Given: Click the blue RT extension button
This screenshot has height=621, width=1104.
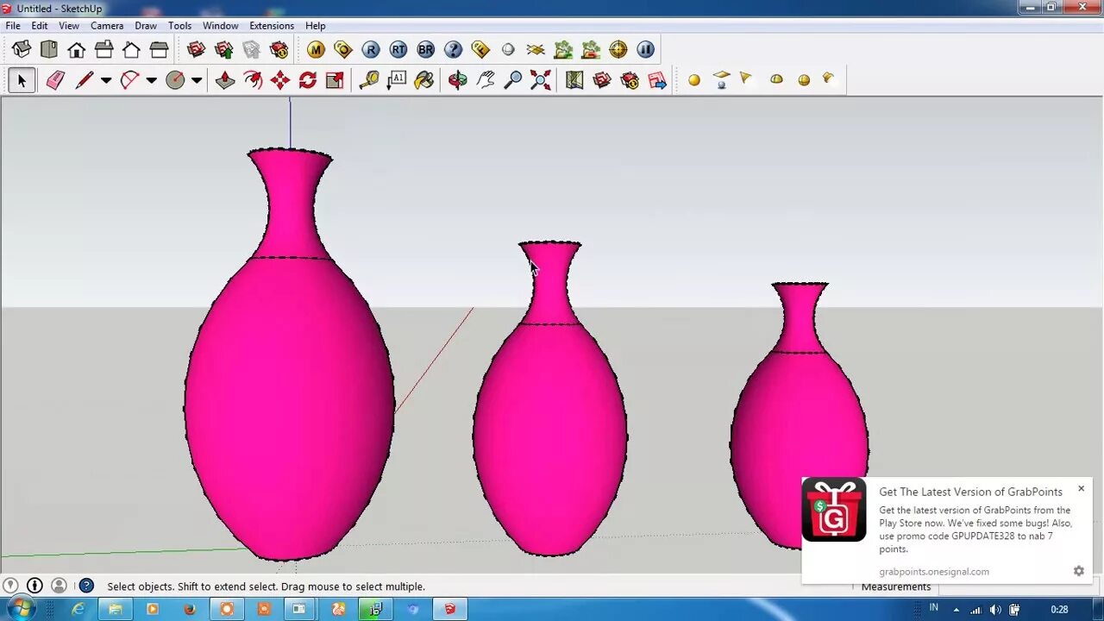Looking at the screenshot, I should pyautogui.click(x=398, y=49).
